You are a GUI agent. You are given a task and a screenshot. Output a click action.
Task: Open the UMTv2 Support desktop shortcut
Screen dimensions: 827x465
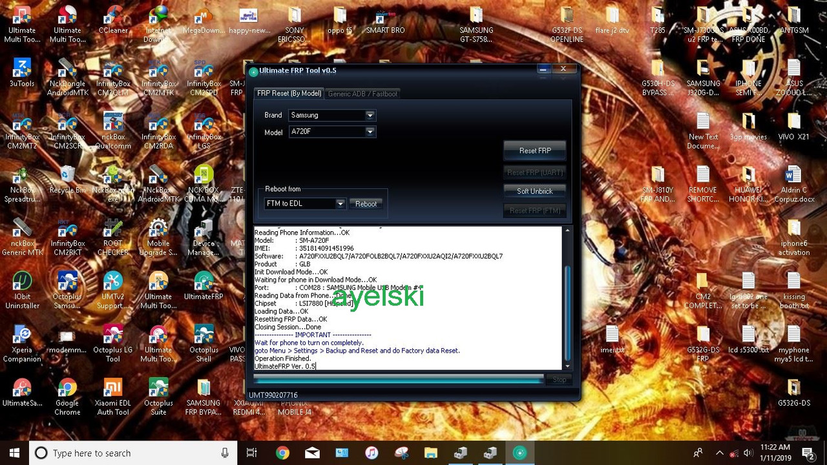click(x=113, y=291)
